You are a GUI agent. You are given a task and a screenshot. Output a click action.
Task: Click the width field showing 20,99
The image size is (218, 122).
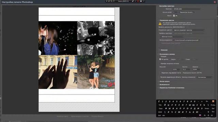click(x=196, y=69)
